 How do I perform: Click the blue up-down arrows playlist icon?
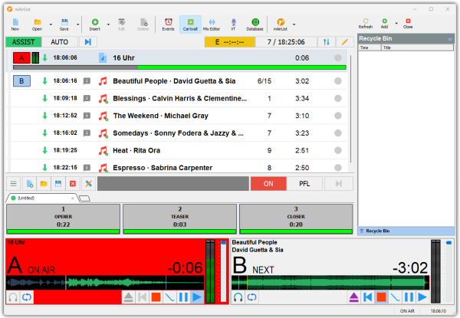coord(327,42)
